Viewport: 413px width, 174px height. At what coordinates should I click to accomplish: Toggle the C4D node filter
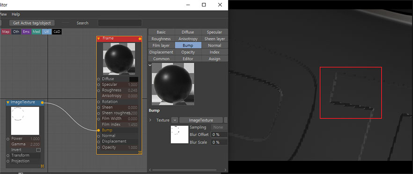57,32
